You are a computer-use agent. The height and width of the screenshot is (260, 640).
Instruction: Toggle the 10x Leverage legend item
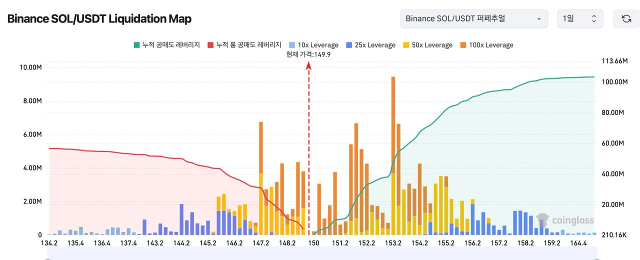[314, 45]
